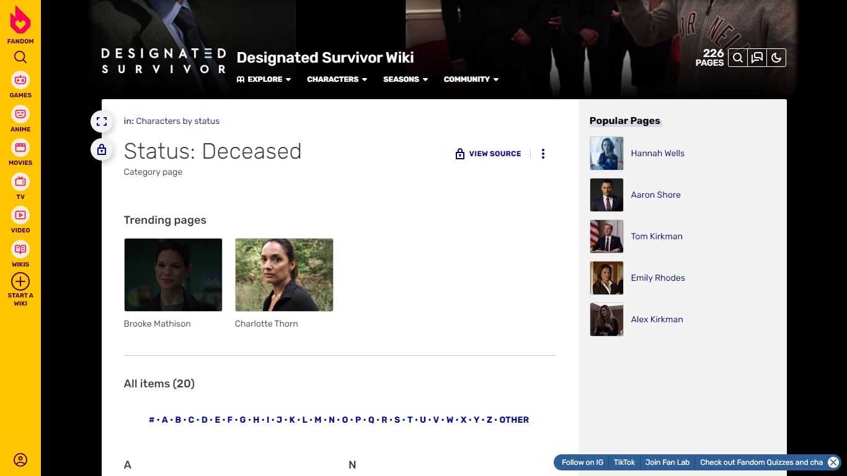Screen dimensions: 847x476
Task: Click the Brooke Mathison caption link
Action: pyautogui.click(x=157, y=324)
